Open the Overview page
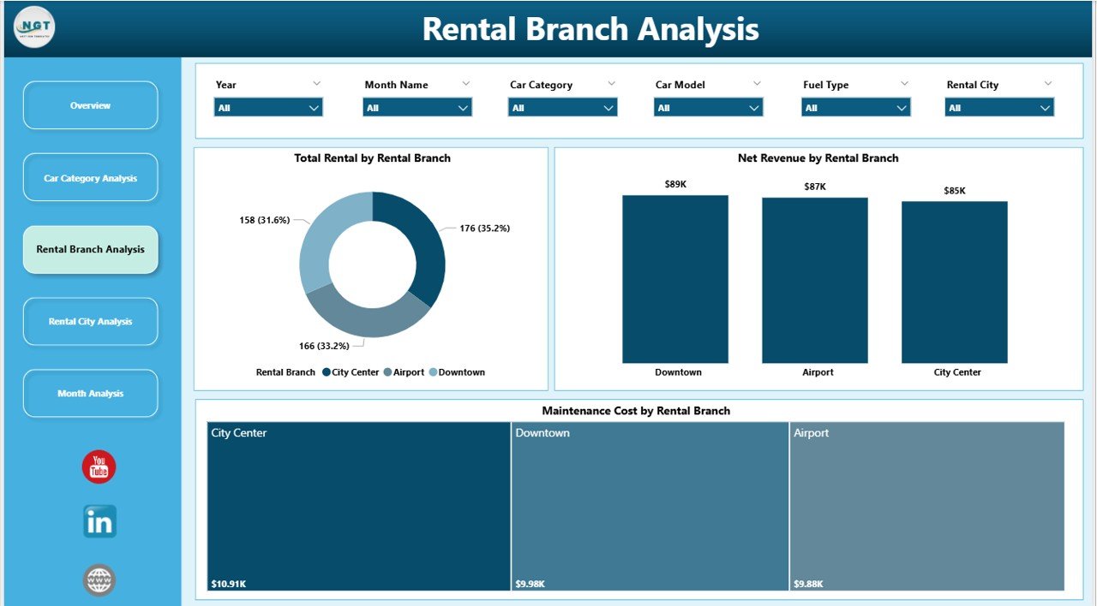Viewport: 1097px width, 606px height. (x=90, y=104)
